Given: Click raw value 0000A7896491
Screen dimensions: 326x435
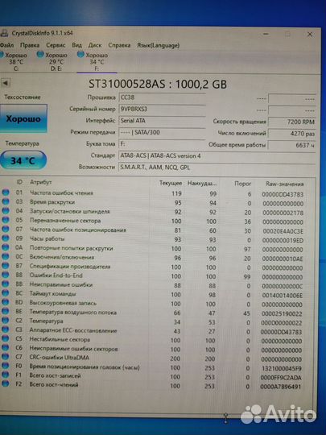Looking at the screenshot, I should tap(281, 386).
